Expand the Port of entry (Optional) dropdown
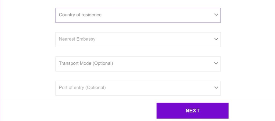Viewport: 275px width, 121px height. point(138,88)
